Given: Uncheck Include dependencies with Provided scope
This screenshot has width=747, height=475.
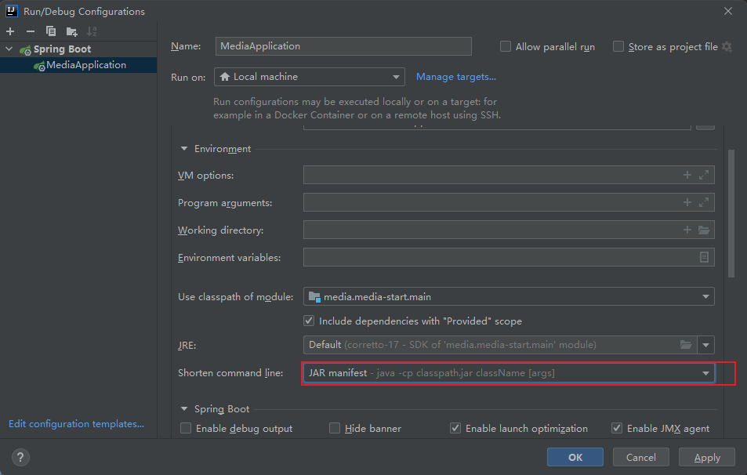Looking at the screenshot, I should (309, 321).
